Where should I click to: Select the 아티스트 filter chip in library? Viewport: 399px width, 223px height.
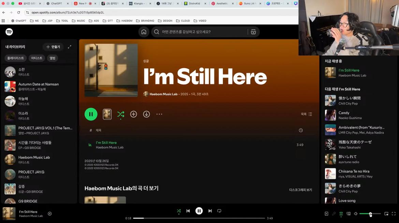36,58
